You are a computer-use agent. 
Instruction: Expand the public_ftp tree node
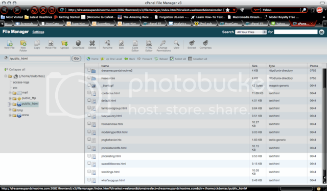point(10,98)
